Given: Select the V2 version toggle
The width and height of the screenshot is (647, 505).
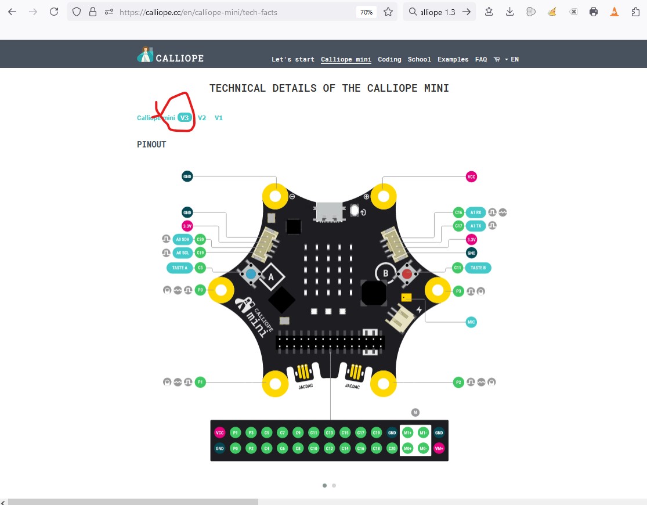Looking at the screenshot, I should [x=202, y=118].
